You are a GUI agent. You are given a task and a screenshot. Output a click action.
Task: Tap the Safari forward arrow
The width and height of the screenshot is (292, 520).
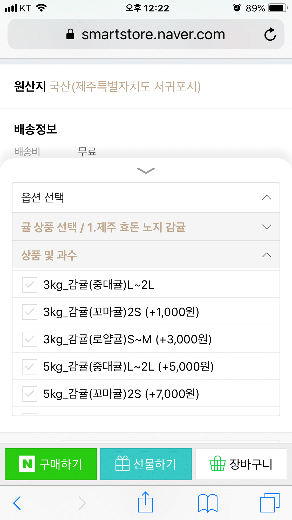(x=82, y=503)
